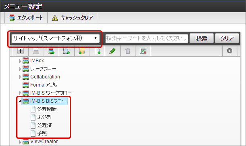Viewport: 246px width, 146px height.
Task: Expand the Collaboration tree node
Action: pyautogui.click(x=20, y=77)
